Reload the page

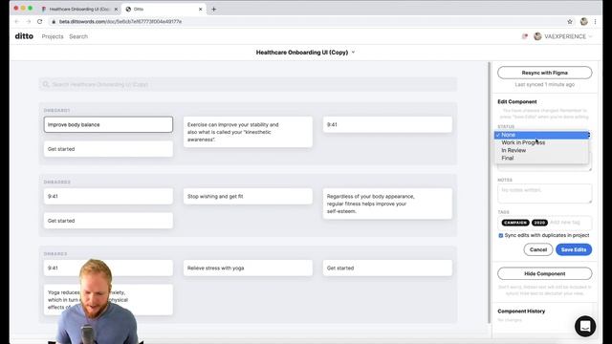[40, 21]
